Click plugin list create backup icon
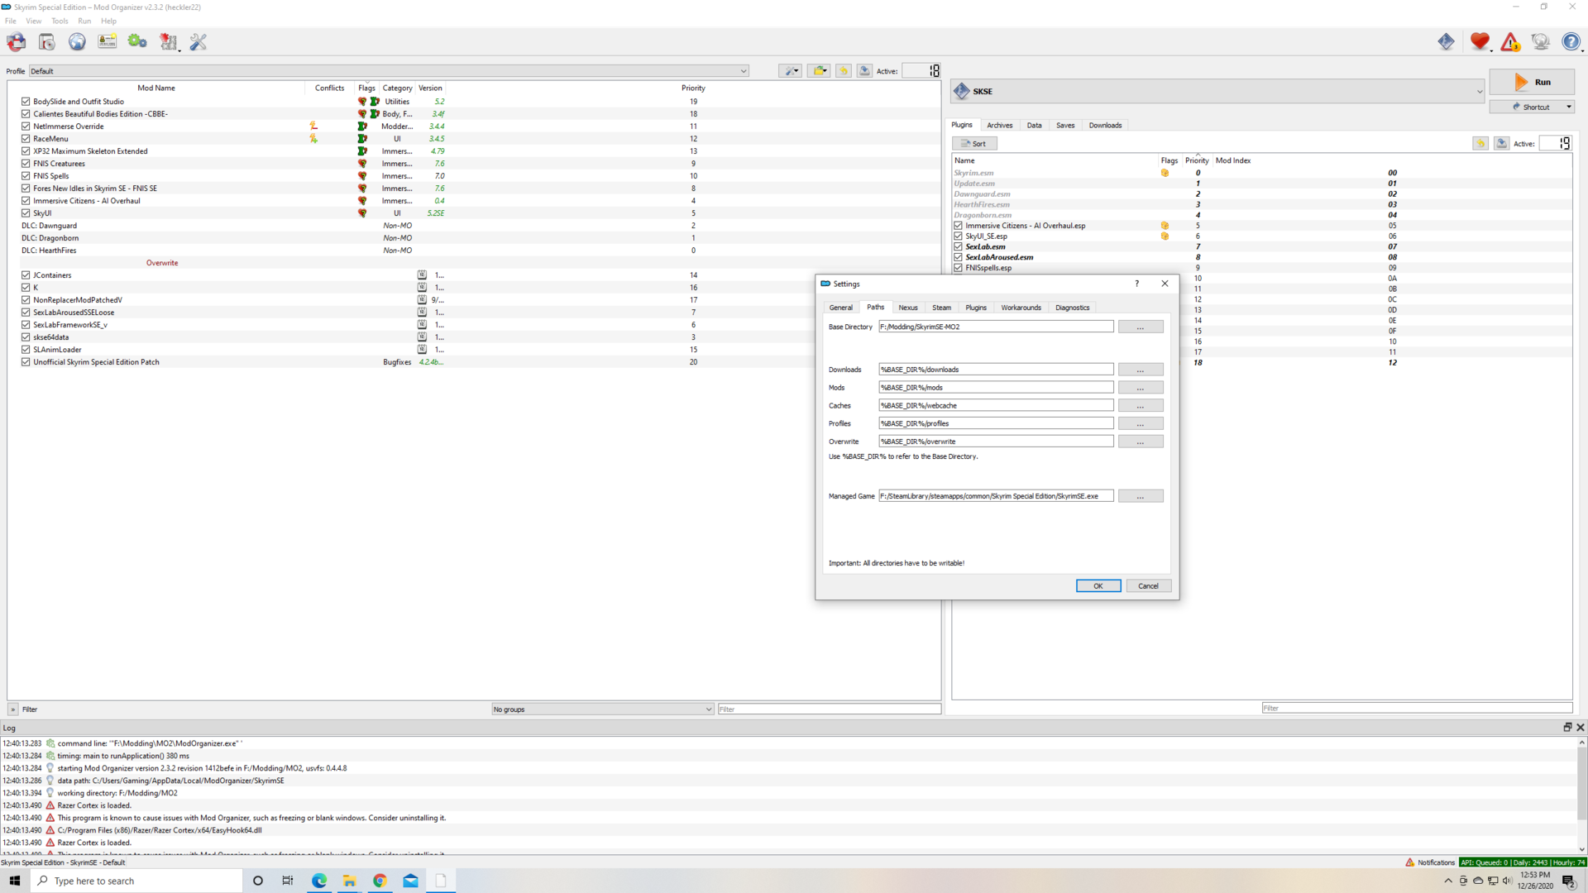This screenshot has width=1588, height=893. (x=1501, y=144)
